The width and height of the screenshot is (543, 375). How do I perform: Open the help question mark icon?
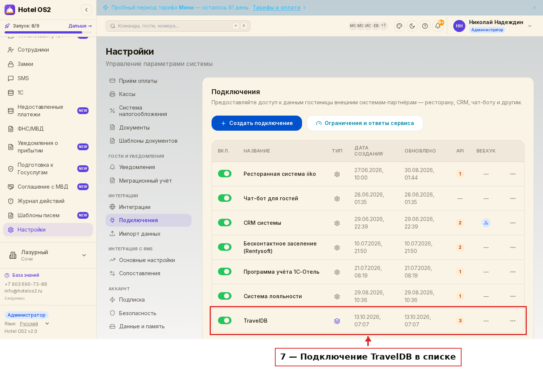425,26
